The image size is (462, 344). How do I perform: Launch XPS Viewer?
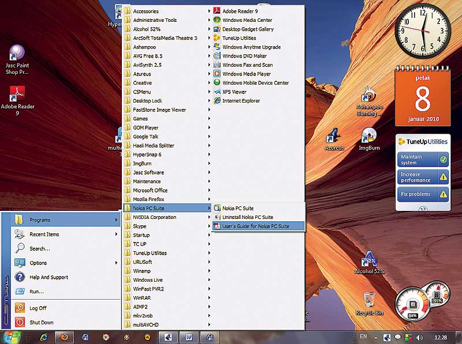(x=258, y=92)
